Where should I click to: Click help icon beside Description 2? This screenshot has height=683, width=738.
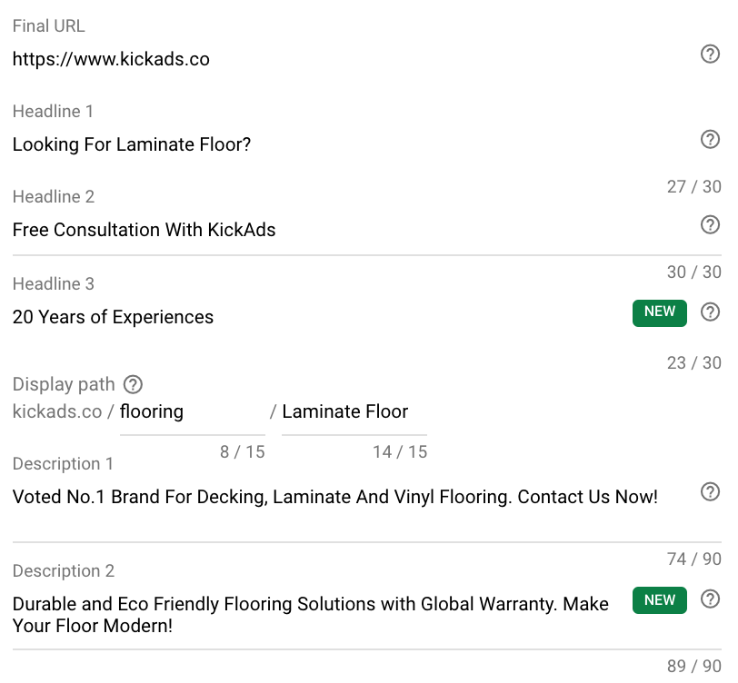[x=710, y=599]
